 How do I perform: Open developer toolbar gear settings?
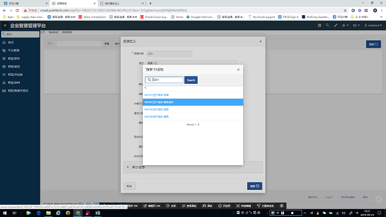click(x=282, y=206)
